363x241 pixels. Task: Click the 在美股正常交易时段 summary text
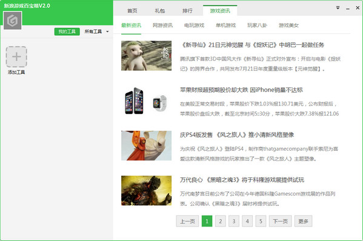point(259,109)
